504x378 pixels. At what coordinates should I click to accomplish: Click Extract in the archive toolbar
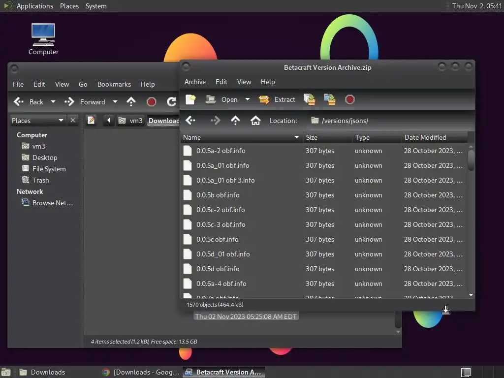tap(277, 99)
